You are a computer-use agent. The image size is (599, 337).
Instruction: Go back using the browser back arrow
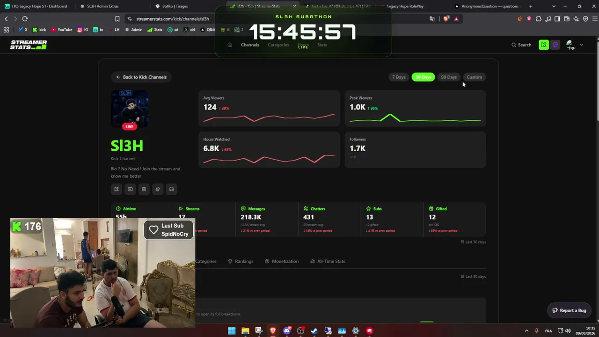pos(6,19)
